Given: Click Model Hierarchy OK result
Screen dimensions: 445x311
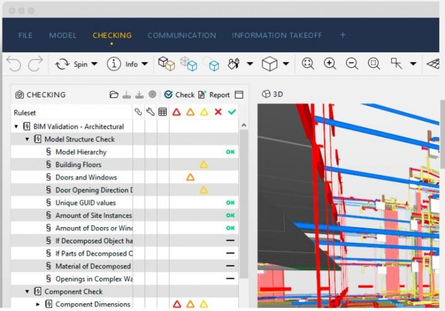Looking at the screenshot, I should point(230,152).
